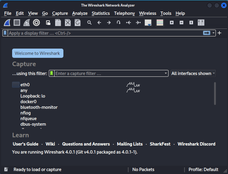
Task: Click the find packet magnifier icon
Action: pyautogui.click(x=89, y=23)
